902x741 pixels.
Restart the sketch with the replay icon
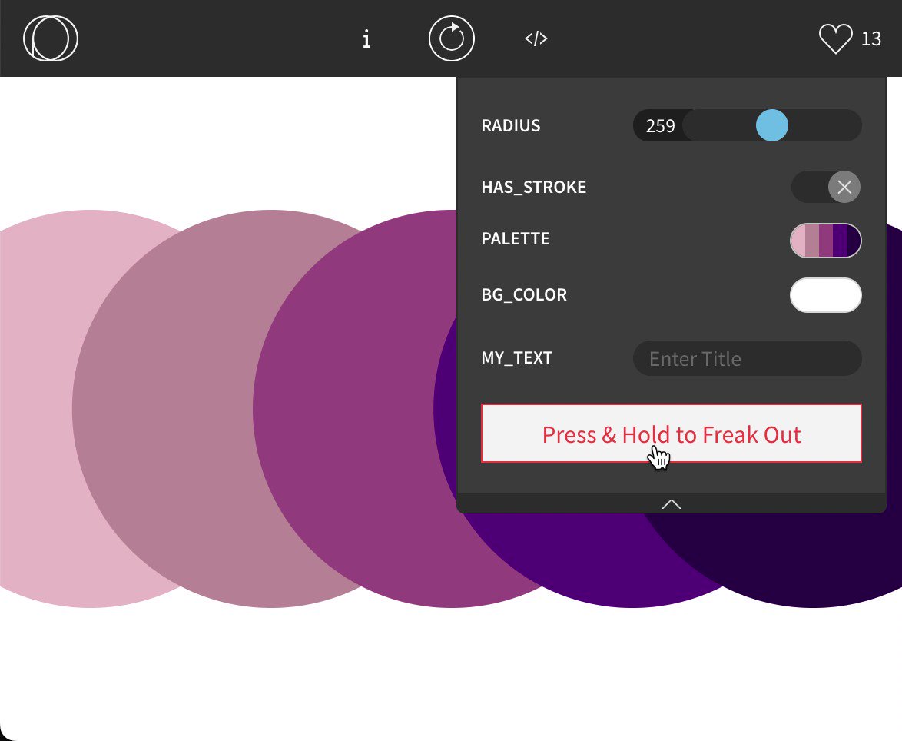[x=452, y=38]
